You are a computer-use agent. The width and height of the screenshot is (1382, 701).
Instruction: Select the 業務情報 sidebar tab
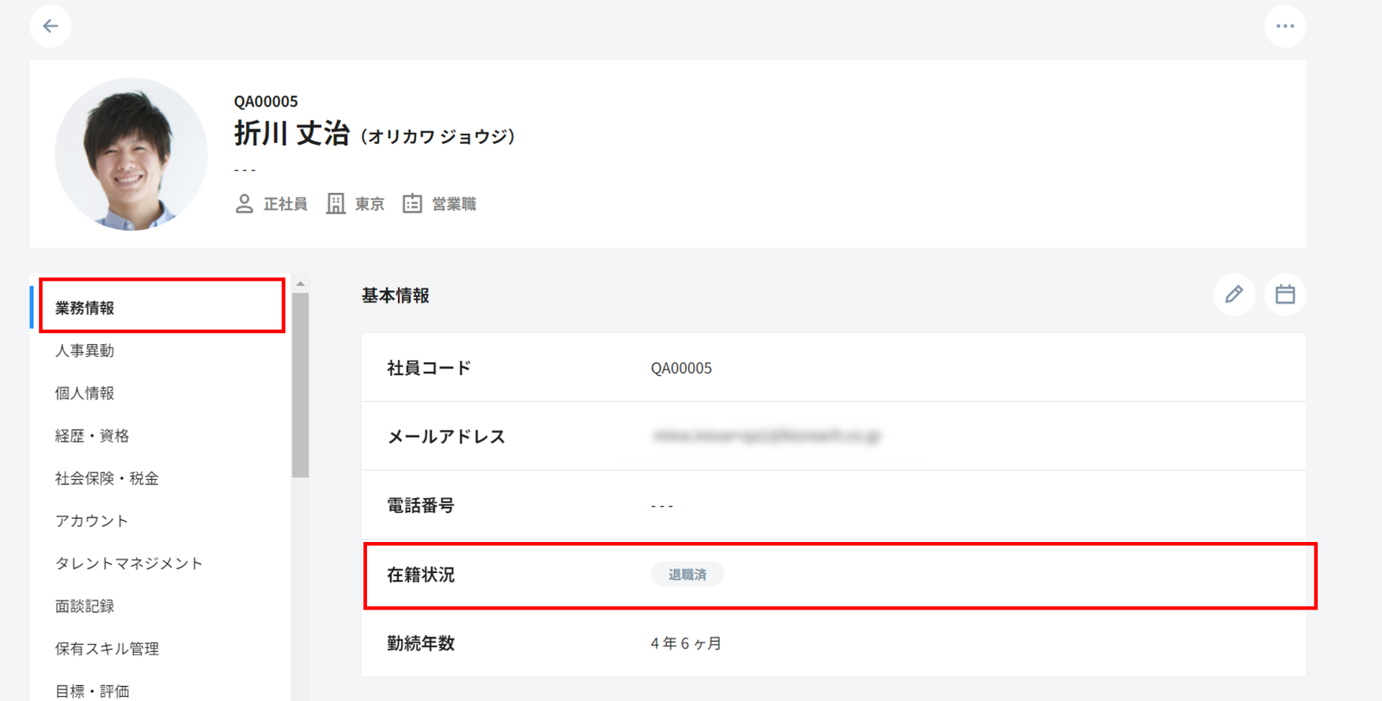pos(85,308)
